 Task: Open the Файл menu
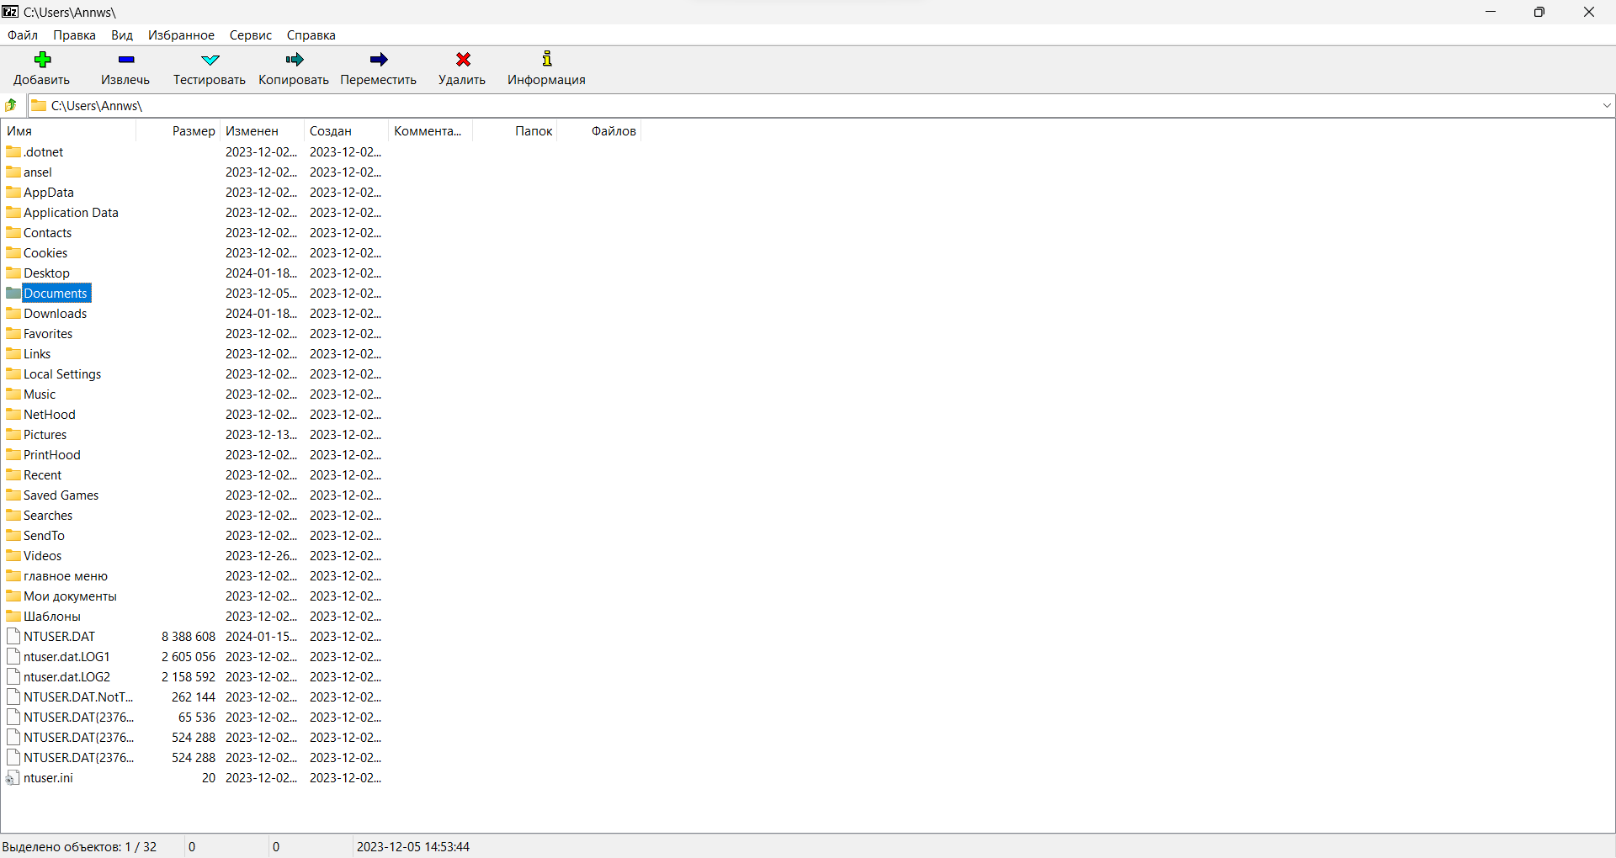tap(23, 35)
